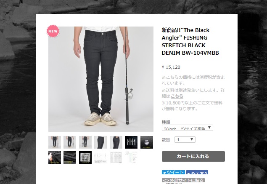Image resolution: width=267 pixels, height=184 pixels.
Task: Select the second thumbnail of the model standing
Action: coord(70,142)
